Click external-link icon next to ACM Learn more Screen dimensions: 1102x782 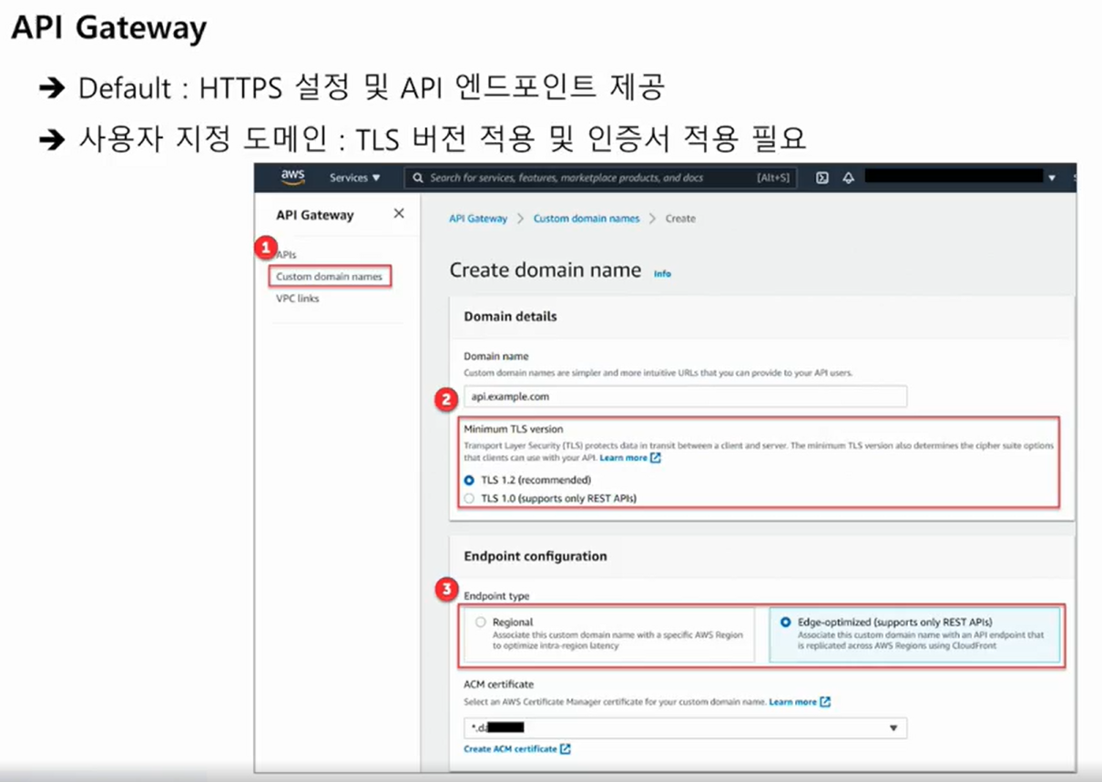tap(823, 702)
